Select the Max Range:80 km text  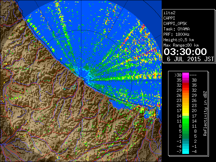[181, 45]
